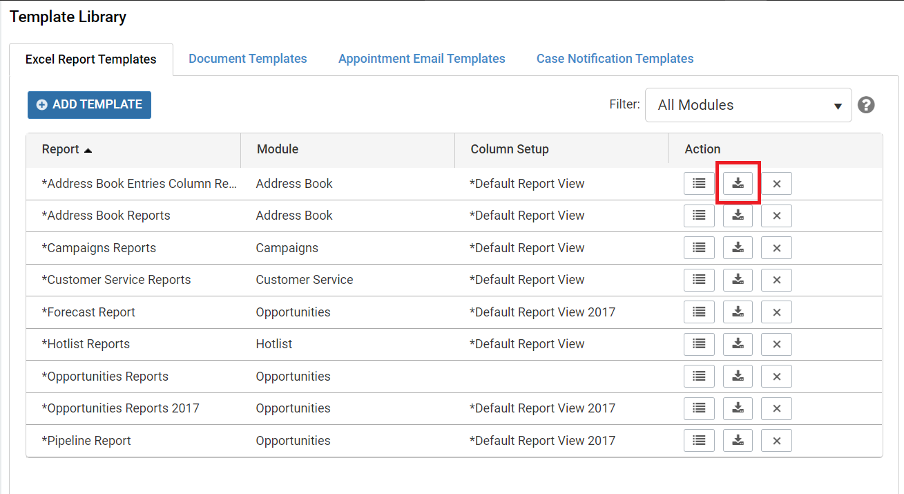This screenshot has height=494, width=904.
Task: Open column list for Forecast Report
Action: 699,312
